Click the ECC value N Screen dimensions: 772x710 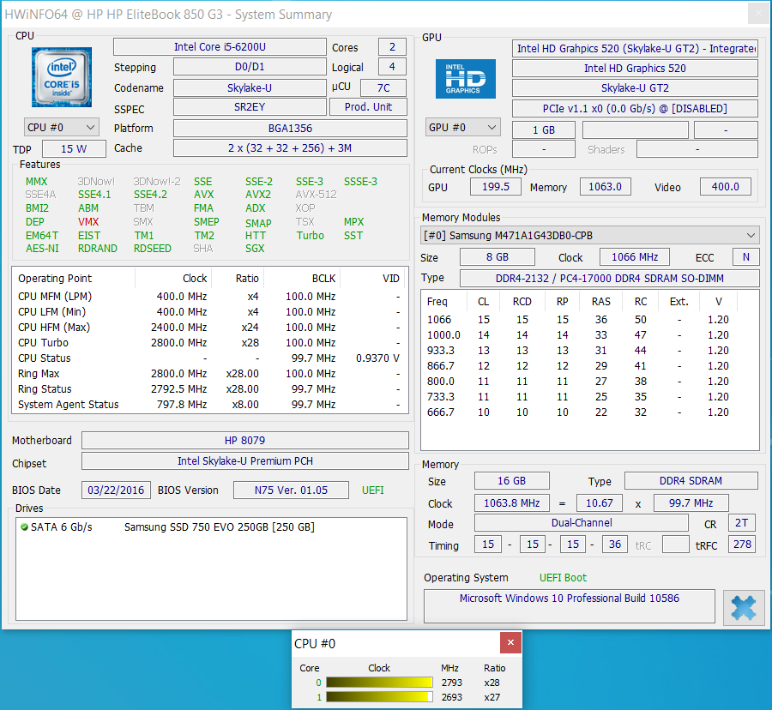(x=746, y=257)
